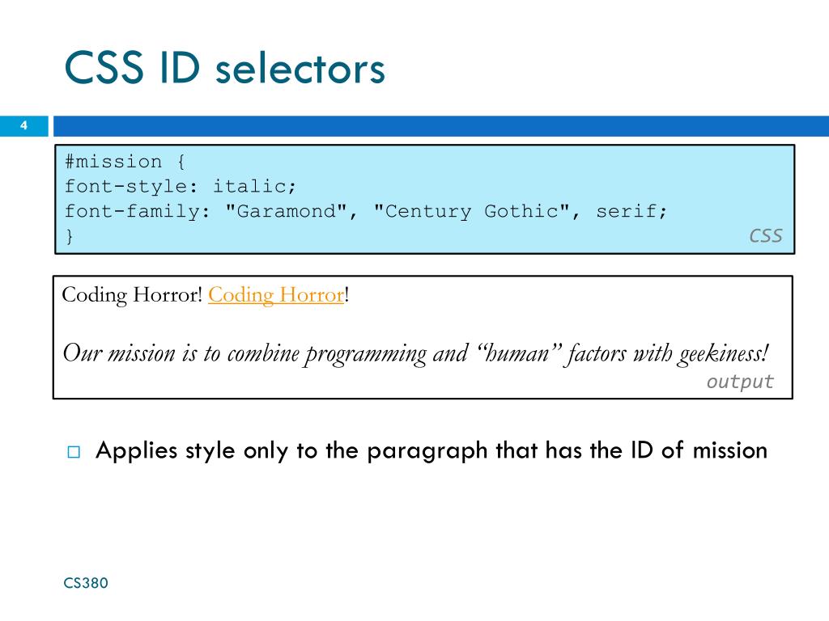The image size is (829, 621).
Task: Click the font-style: italic declaration
Action: click(180, 187)
